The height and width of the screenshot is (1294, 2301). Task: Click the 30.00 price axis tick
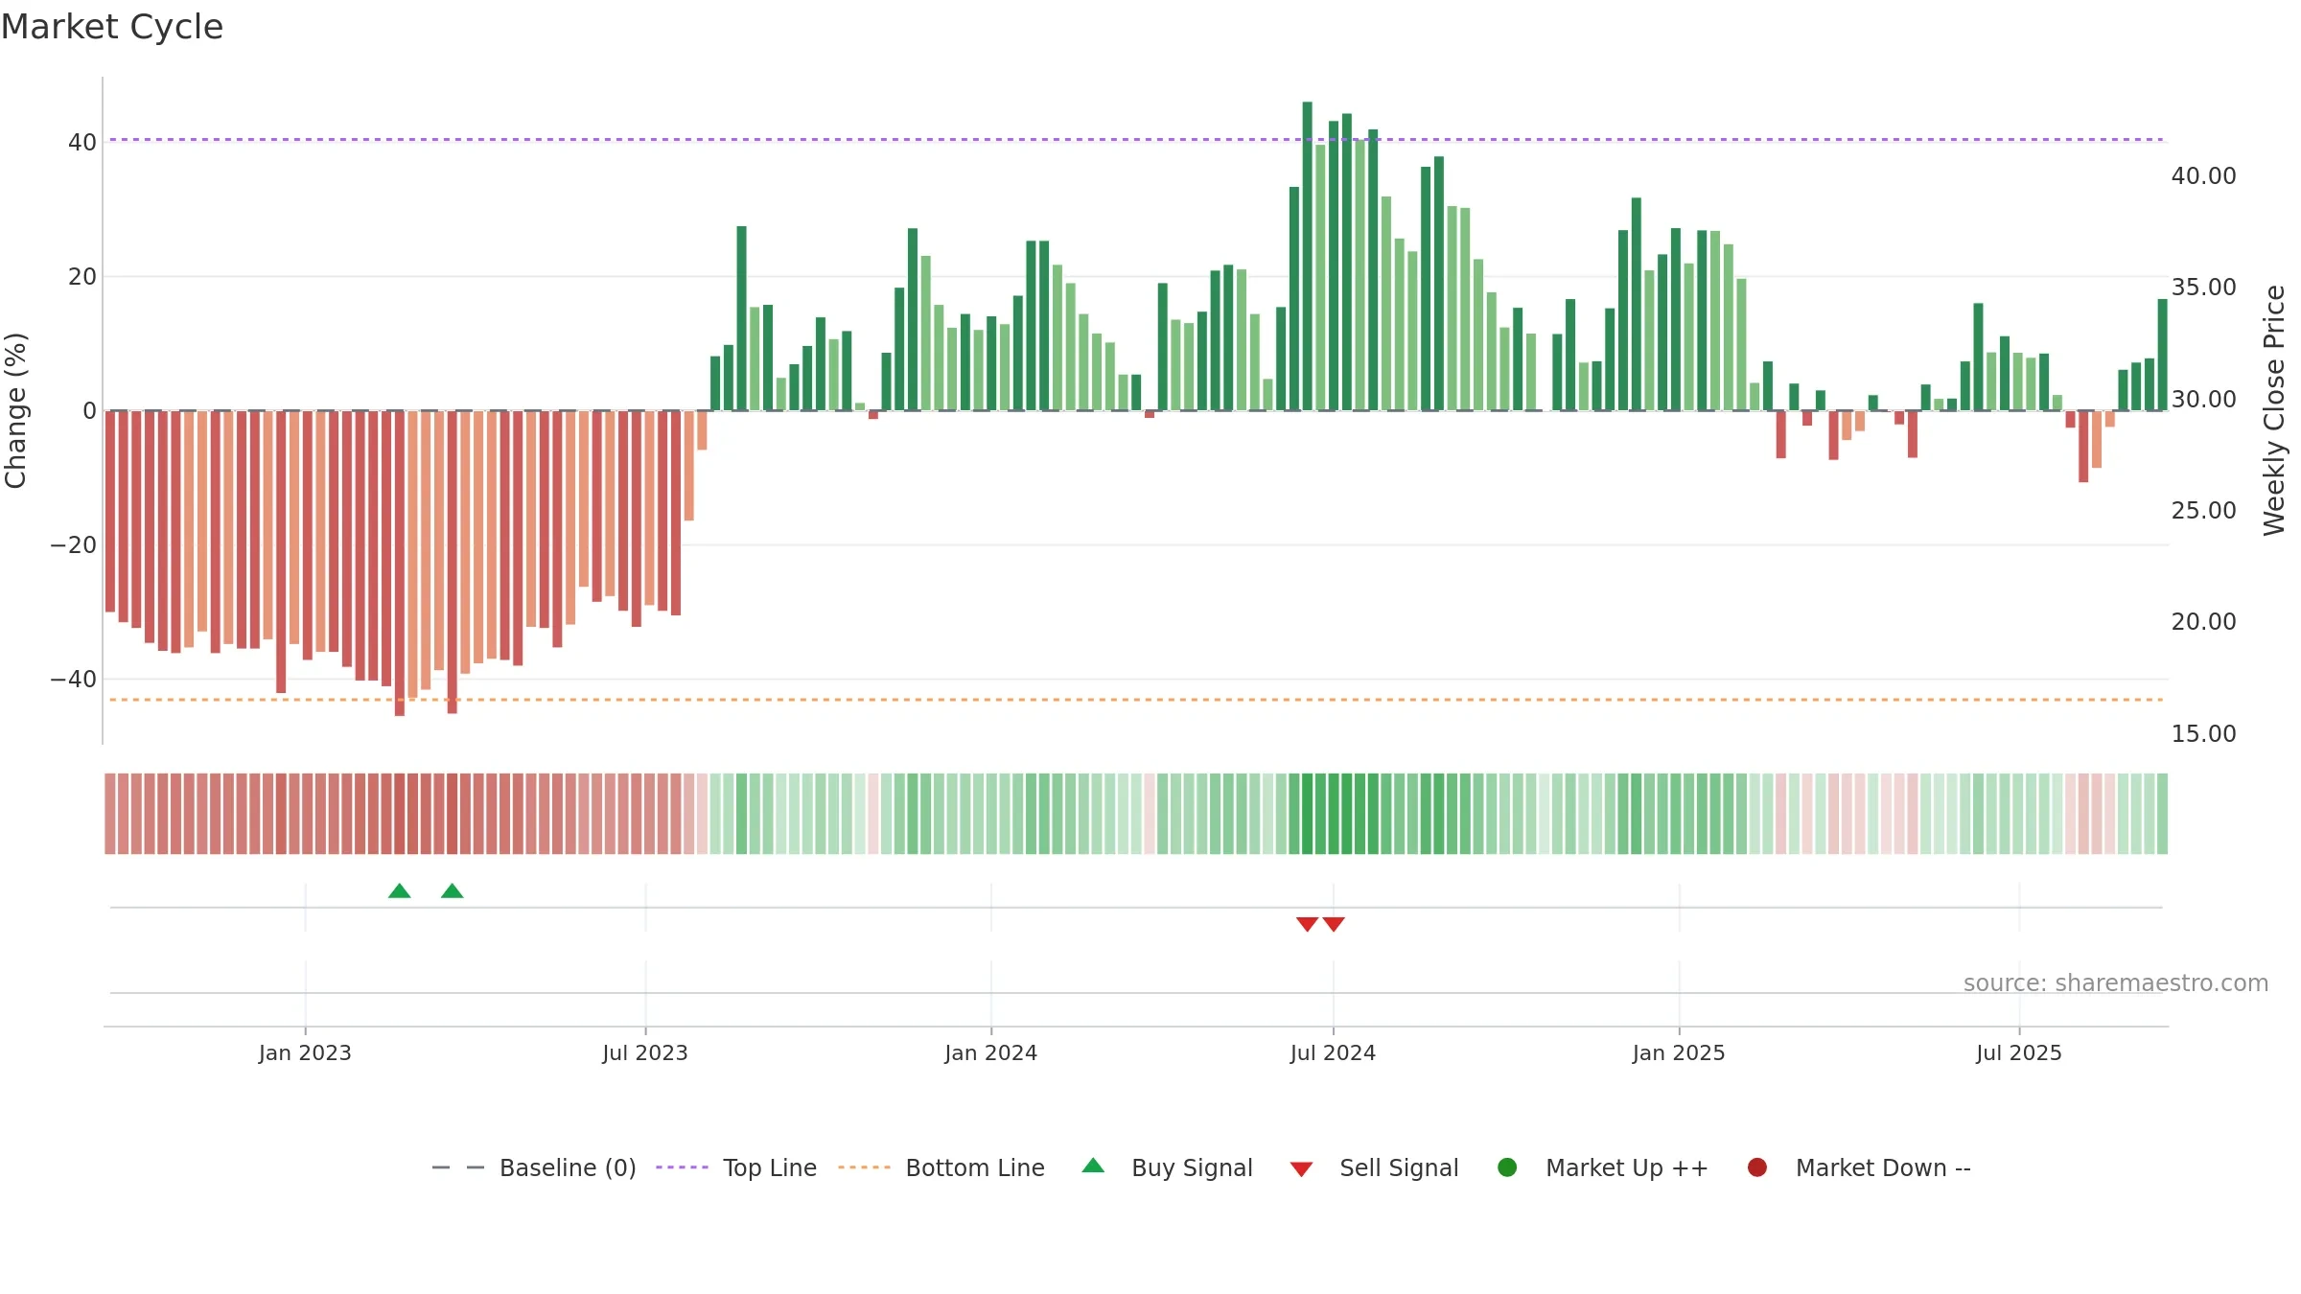(2203, 400)
